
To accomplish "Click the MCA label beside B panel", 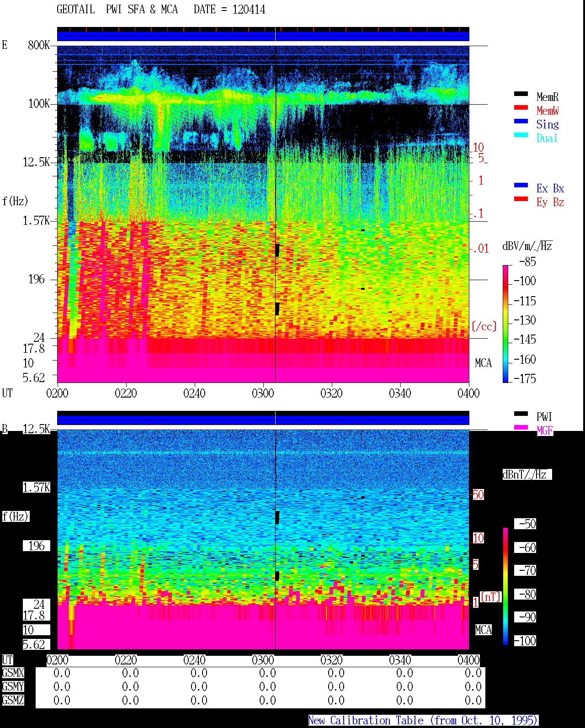I will tap(483, 630).
